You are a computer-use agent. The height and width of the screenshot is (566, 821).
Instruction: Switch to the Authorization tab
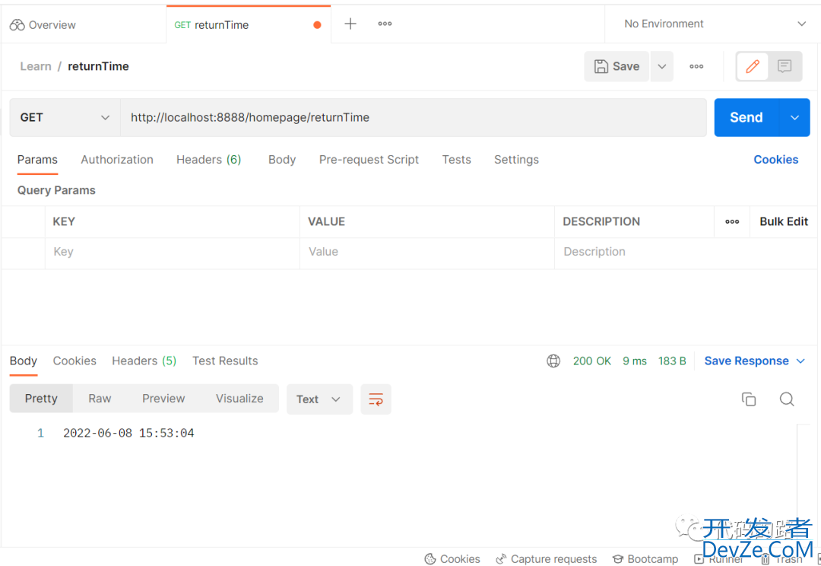117,160
